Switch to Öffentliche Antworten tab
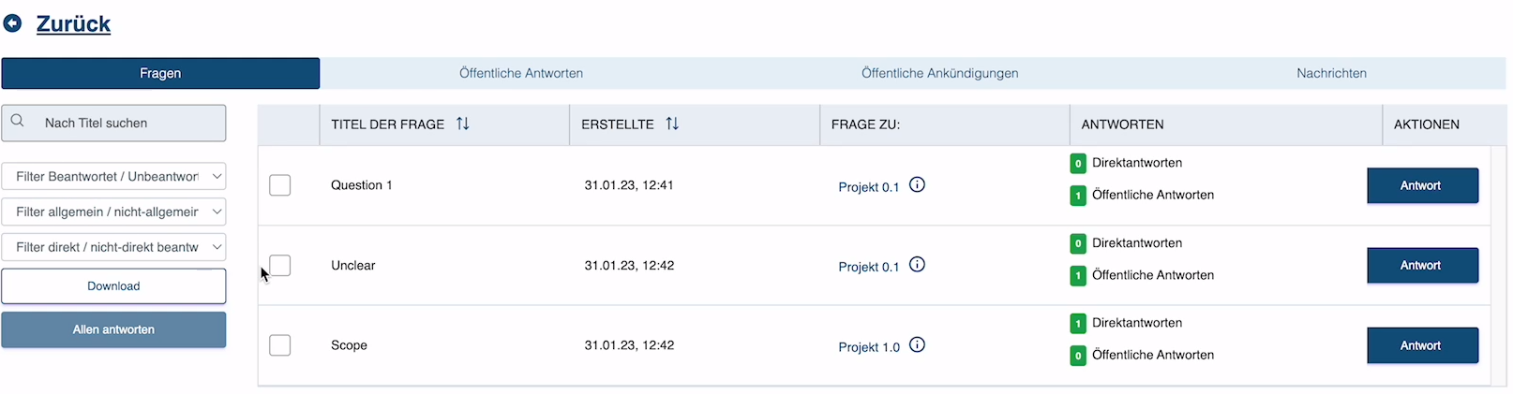Screen dimensions: 1513x394 [x=521, y=73]
